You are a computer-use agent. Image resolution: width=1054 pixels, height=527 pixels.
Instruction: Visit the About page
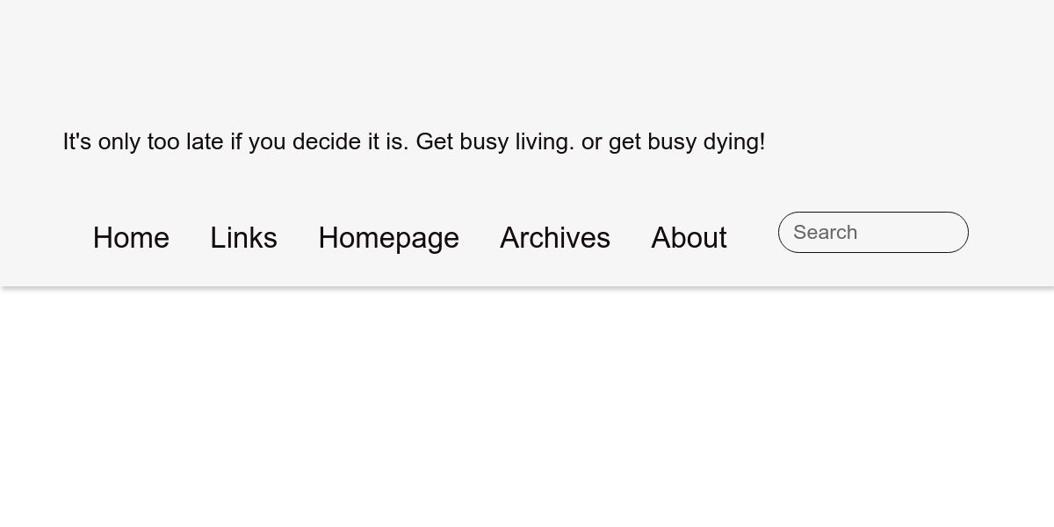pyautogui.click(x=689, y=238)
